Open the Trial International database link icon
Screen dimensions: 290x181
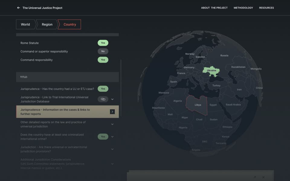tap(103, 99)
